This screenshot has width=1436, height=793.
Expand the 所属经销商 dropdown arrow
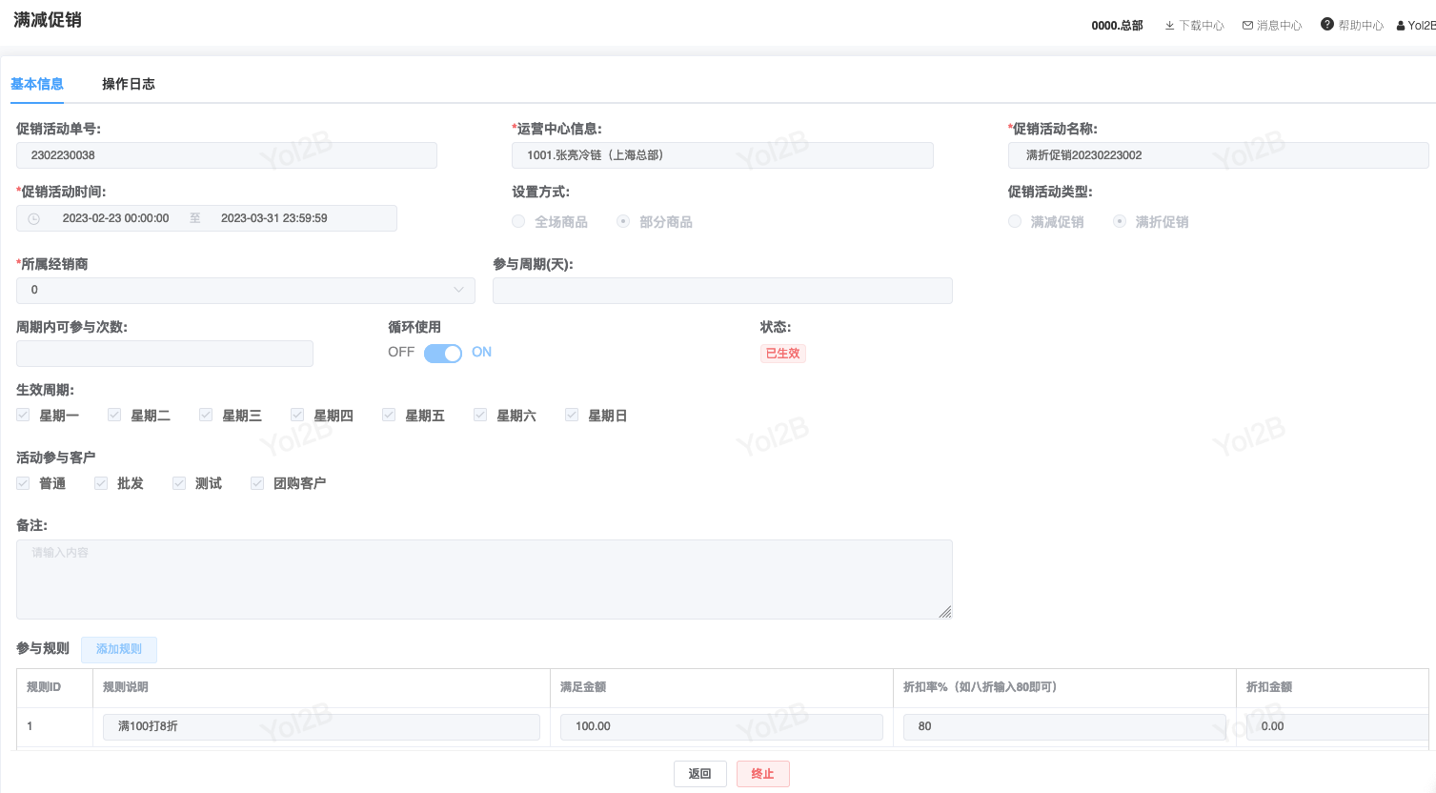[459, 290]
